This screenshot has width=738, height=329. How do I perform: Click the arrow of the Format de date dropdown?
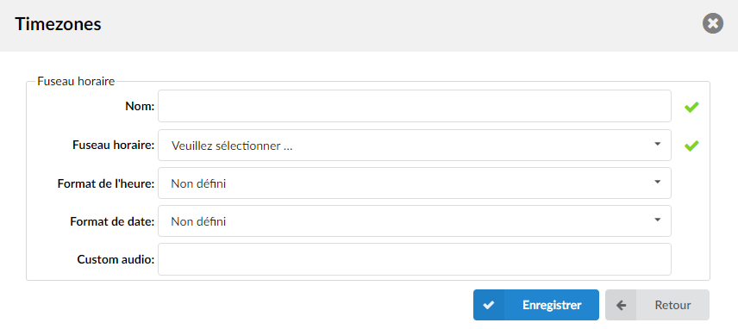click(658, 220)
